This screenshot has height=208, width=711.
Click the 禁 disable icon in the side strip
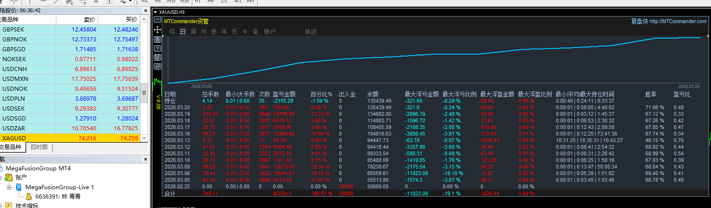(157, 57)
